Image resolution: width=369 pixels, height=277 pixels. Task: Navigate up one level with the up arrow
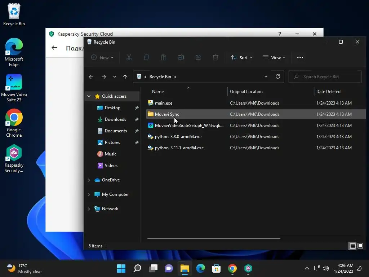(x=125, y=77)
